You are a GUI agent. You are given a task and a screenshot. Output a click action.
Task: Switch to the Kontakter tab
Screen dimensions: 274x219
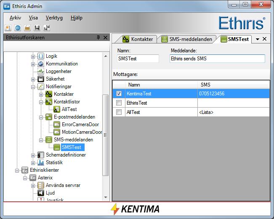click(x=138, y=39)
